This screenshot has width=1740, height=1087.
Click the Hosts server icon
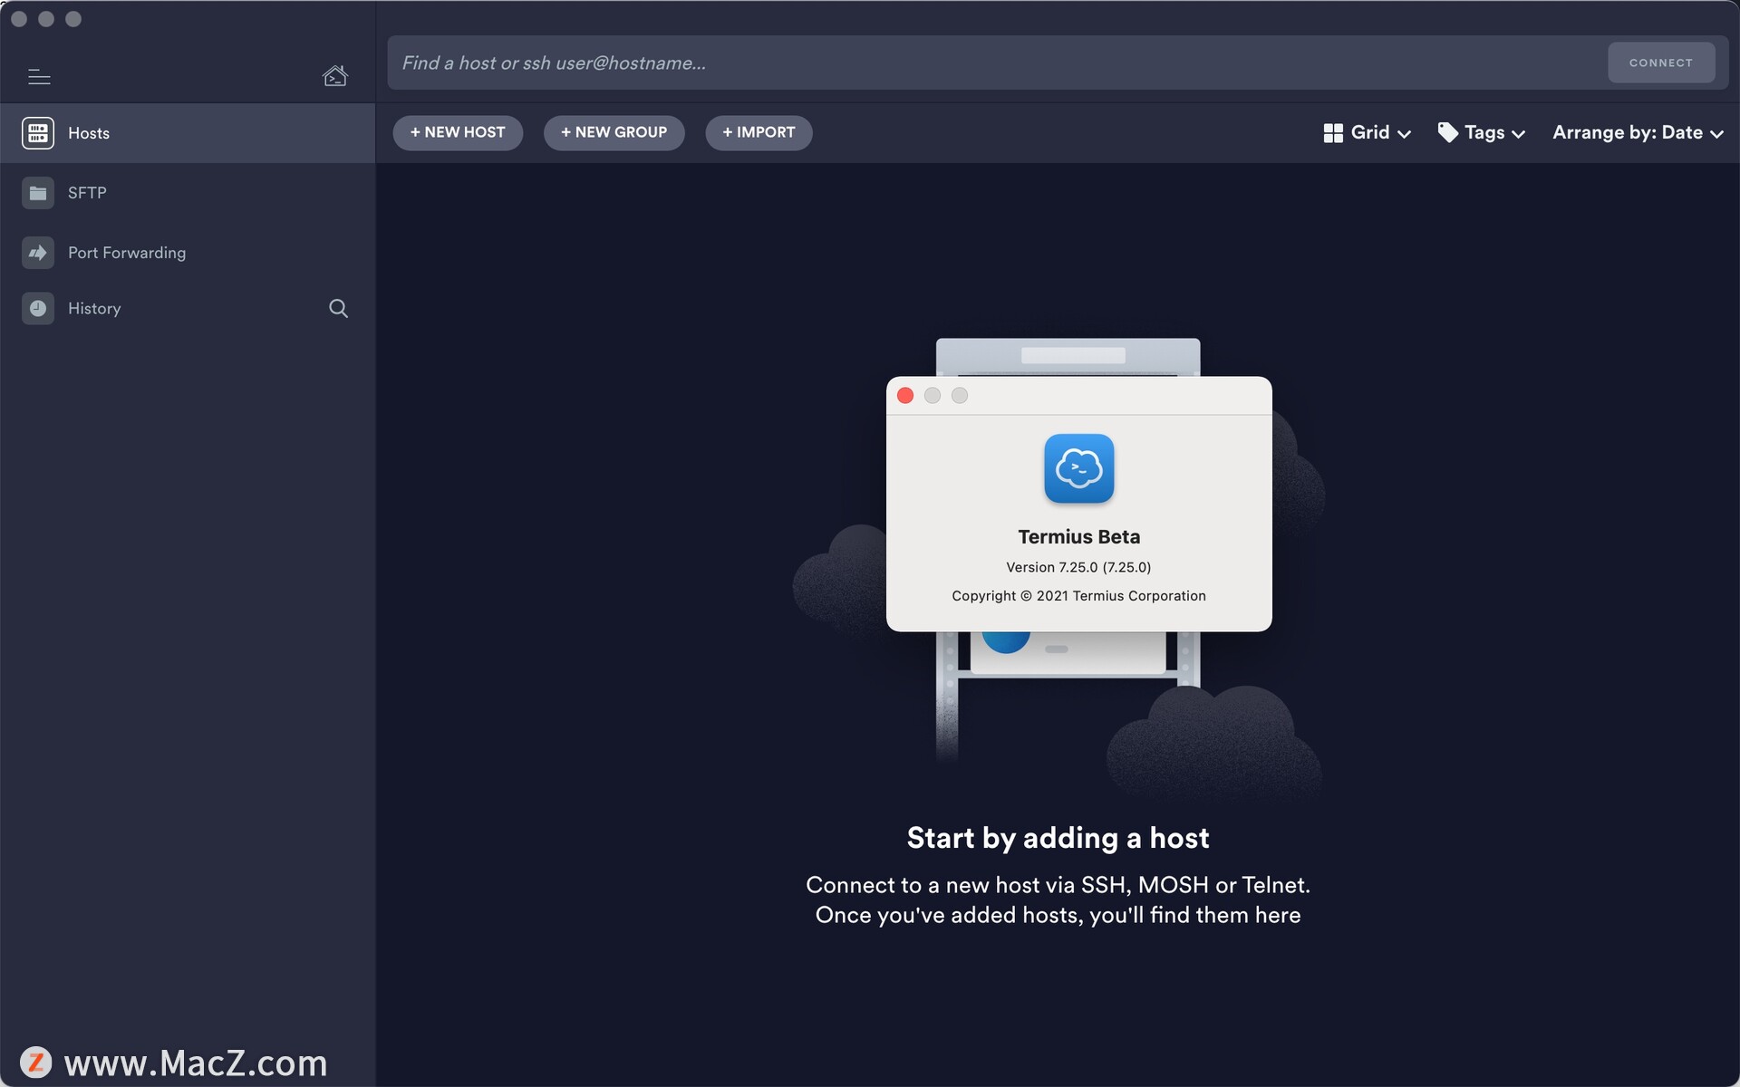point(38,133)
